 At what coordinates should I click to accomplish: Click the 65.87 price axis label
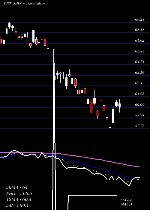tap(139, 51)
